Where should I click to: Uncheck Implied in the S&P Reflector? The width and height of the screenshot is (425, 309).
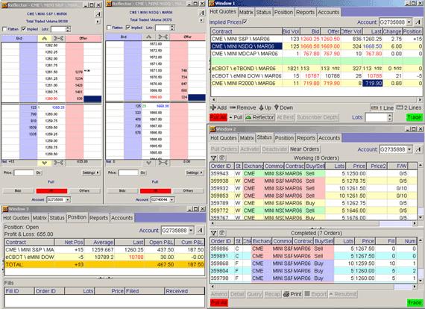click(x=24, y=29)
